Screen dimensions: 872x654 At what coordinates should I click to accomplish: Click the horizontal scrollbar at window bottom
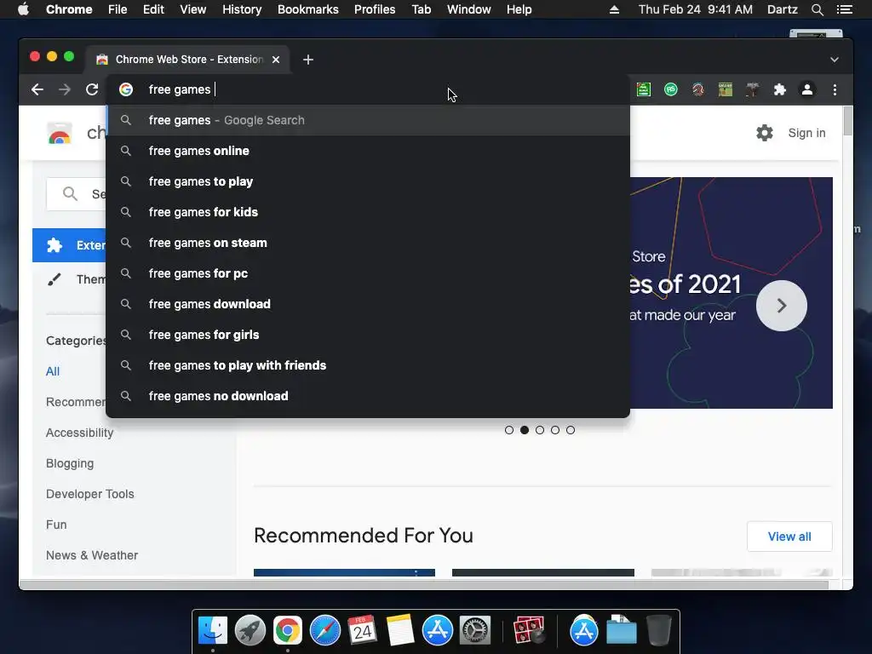[424, 585]
